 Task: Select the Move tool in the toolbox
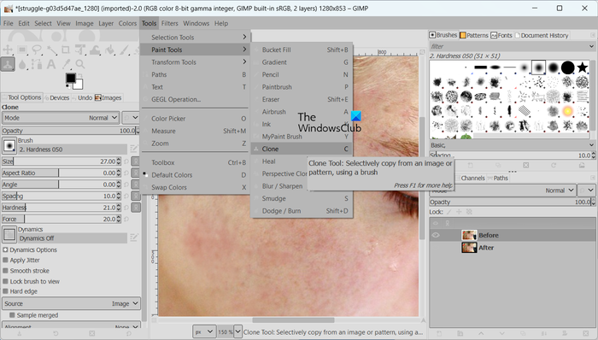click(8, 50)
